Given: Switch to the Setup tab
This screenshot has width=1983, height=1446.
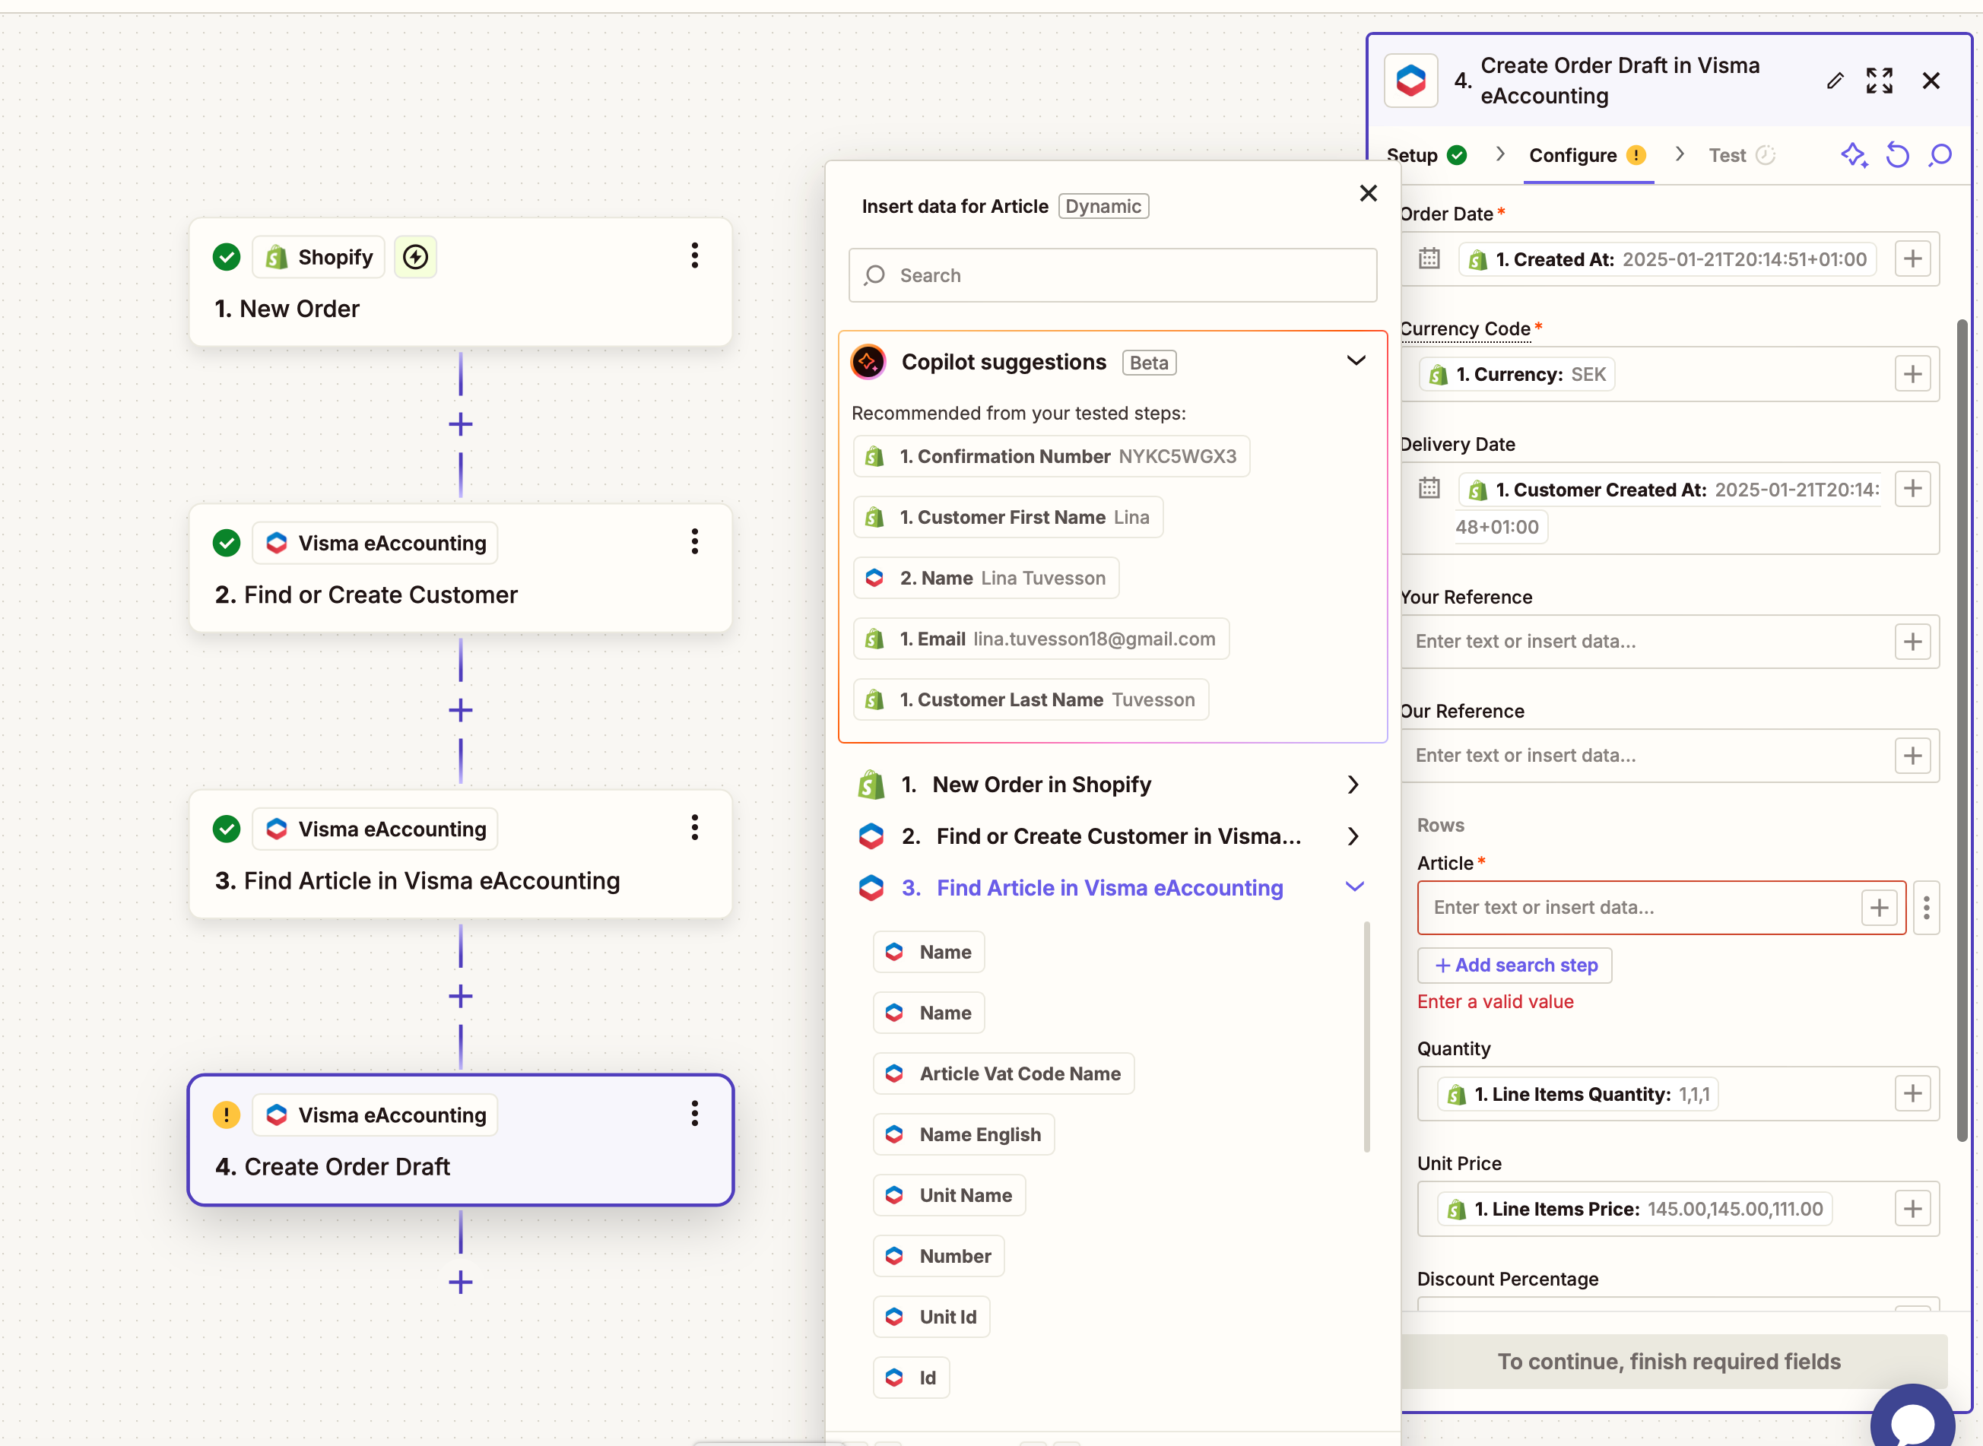Looking at the screenshot, I should [1426, 155].
